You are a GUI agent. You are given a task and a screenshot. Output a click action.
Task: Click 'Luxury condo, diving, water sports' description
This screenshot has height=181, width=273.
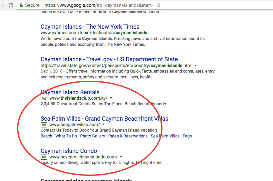coord(102,162)
